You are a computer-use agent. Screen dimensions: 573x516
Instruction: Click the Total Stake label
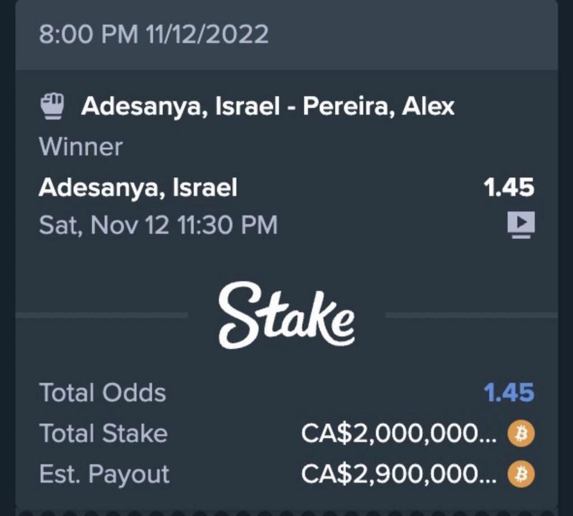pyautogui.click(x=103, y=433)
